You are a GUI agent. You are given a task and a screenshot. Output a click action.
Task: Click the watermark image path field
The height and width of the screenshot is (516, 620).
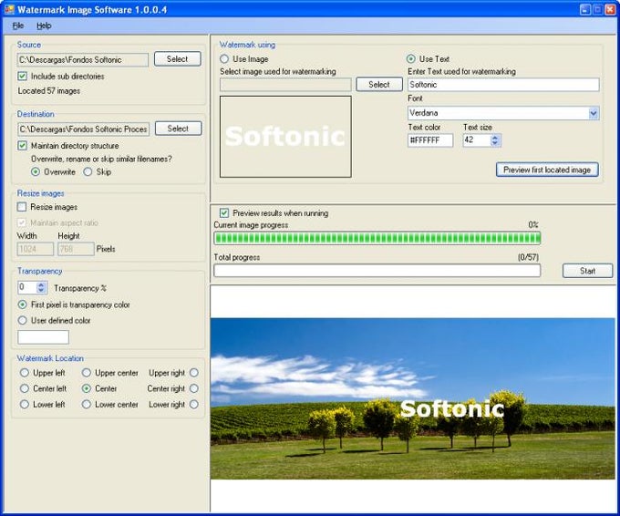tap(285, 85)
